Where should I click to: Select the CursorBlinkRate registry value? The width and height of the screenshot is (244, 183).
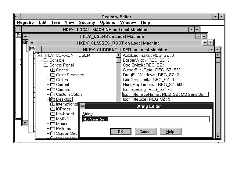point(152,70)
